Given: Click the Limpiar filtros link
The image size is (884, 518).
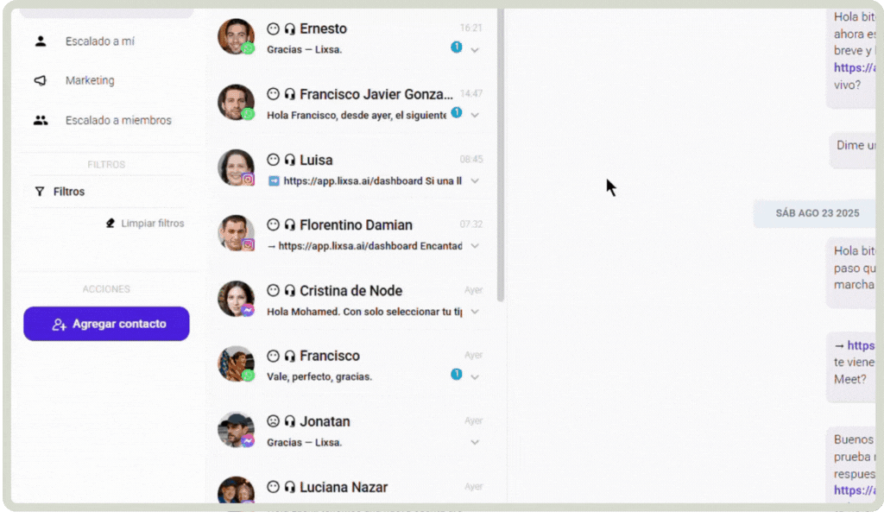Looking at the screenshot, I should point(152,224).
